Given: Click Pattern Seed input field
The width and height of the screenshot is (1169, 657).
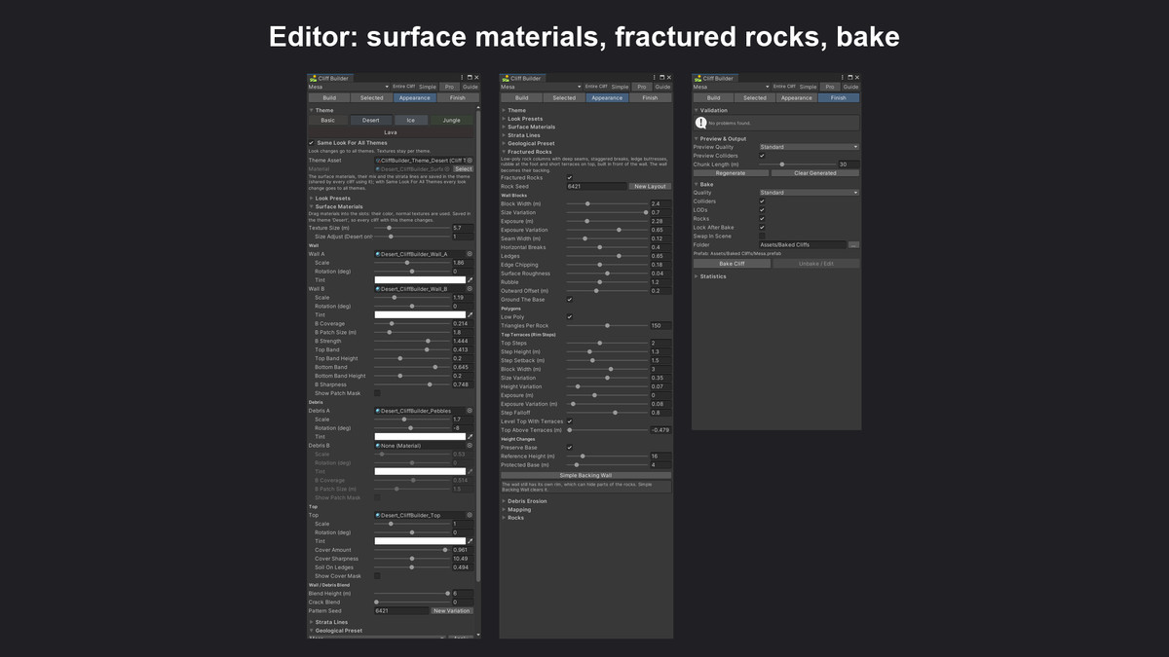Looking at the screenshot, I should (x=401, y=611).
